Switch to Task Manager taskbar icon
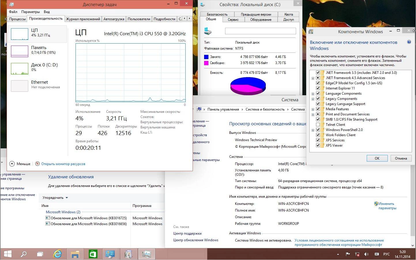Viewport: 416px width, 260px height. tap(146, 254)
